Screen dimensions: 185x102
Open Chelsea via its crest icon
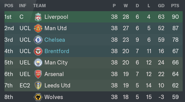click(38, 40)
